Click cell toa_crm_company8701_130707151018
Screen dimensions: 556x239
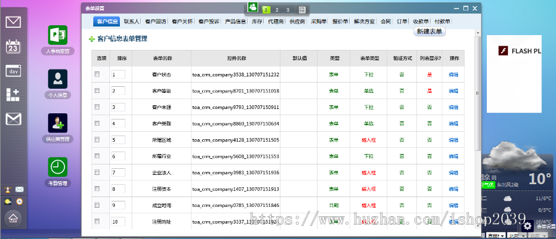[236, 91]
